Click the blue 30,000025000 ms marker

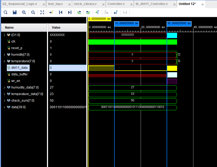[179, 23]
